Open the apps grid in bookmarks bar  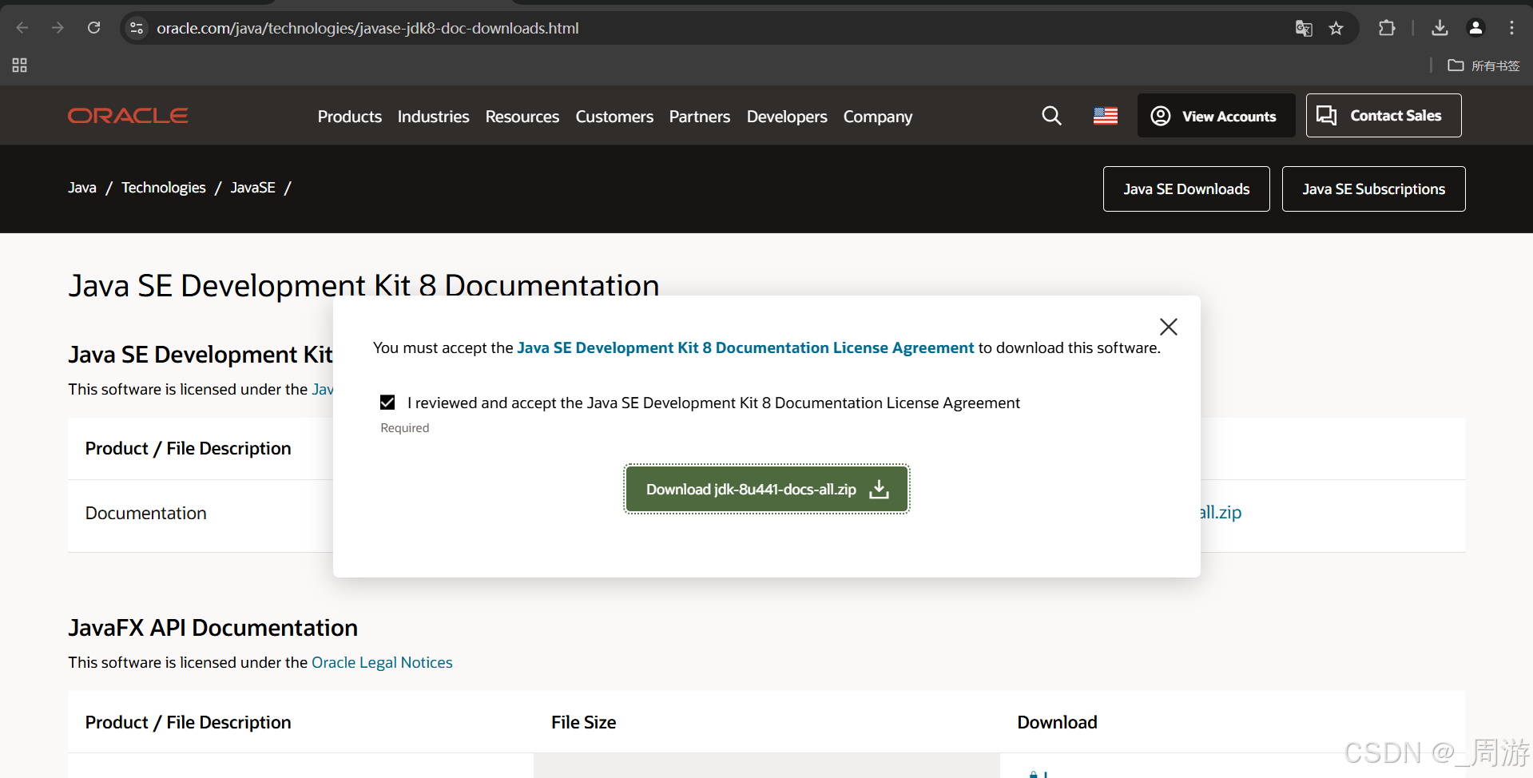pos(20,65)
